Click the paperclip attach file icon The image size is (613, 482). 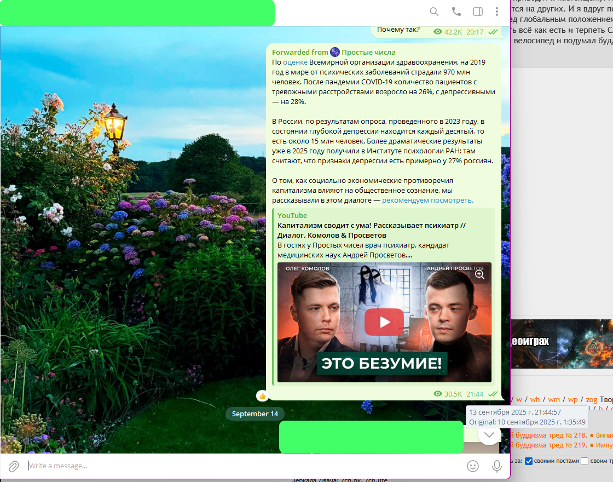[x=14, y=466]
